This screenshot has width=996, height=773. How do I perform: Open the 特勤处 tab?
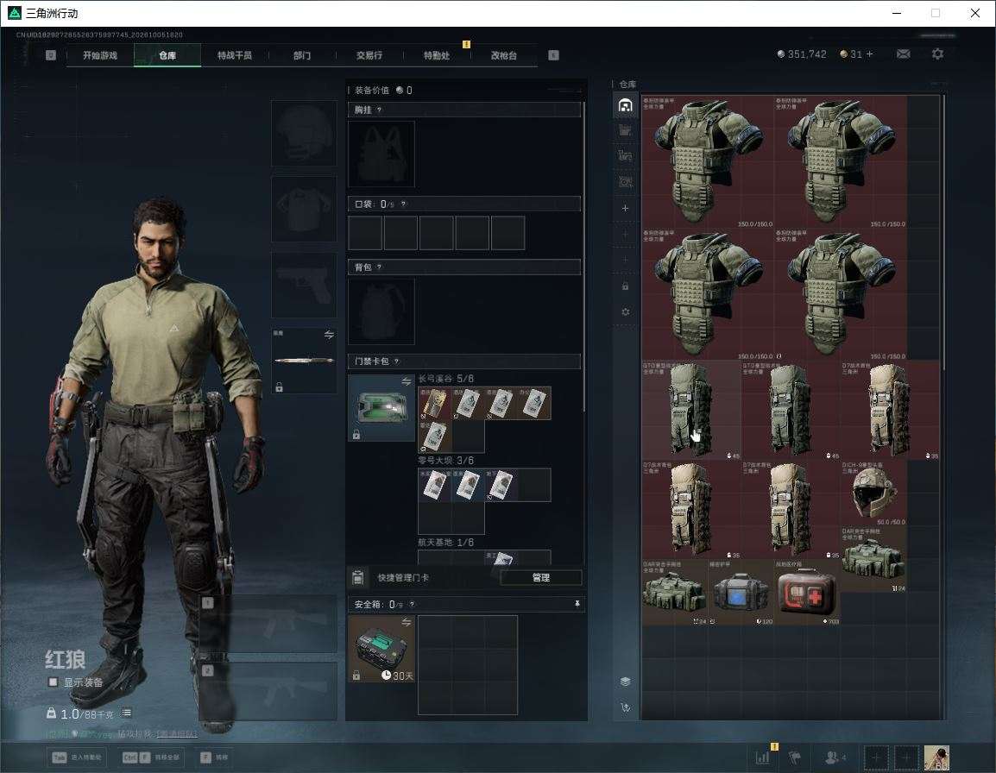[x=437, y=55]
